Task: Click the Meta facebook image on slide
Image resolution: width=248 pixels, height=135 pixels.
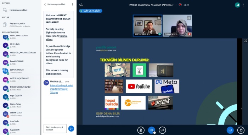Action: pyautogui.click(x=167, y=86)
